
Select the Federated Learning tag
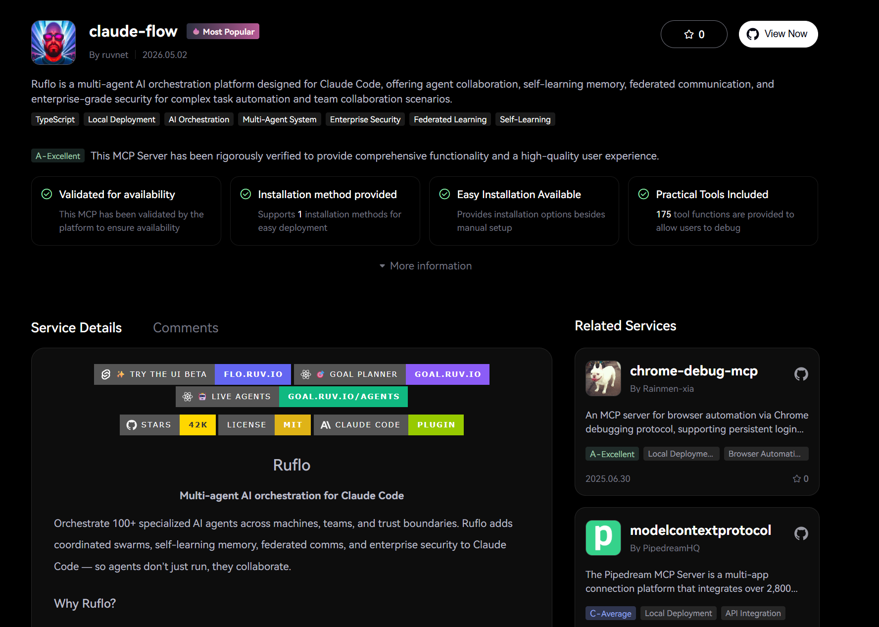click(450, 119)
